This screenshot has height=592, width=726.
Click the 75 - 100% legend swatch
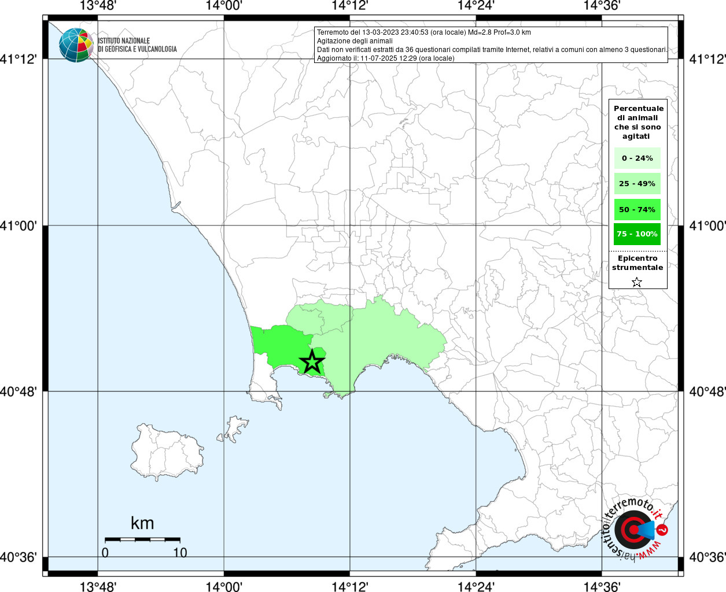pos(637,234)
